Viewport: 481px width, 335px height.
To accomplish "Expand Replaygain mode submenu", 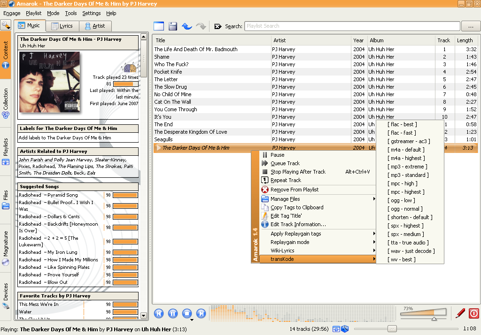I will click(x=318, y=242).
